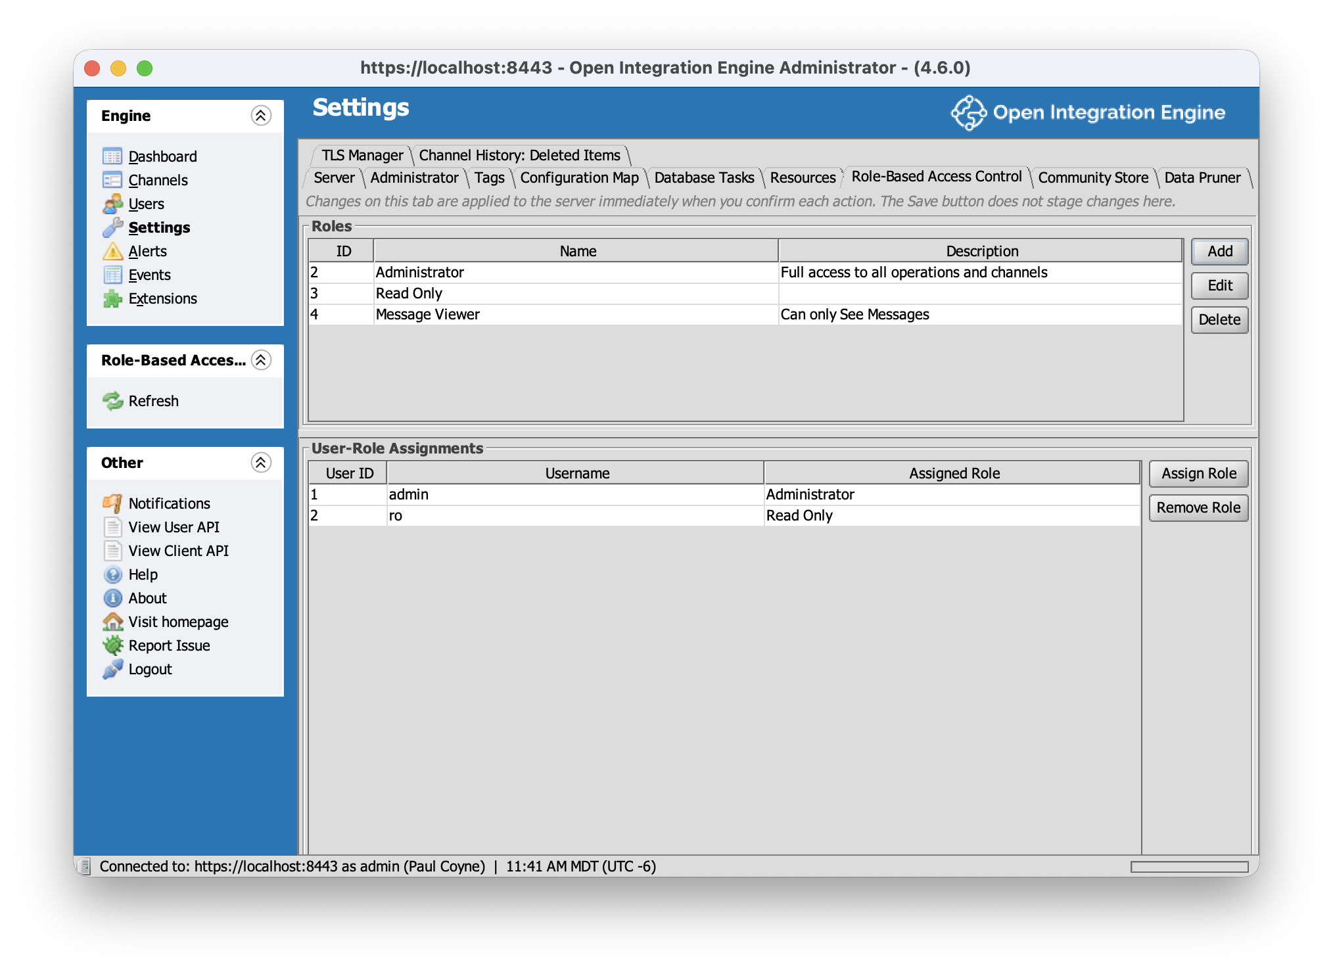This screenshot has width=1333, height=974.
Task: Open the Extensions link
Action: (x=162, y=298)
